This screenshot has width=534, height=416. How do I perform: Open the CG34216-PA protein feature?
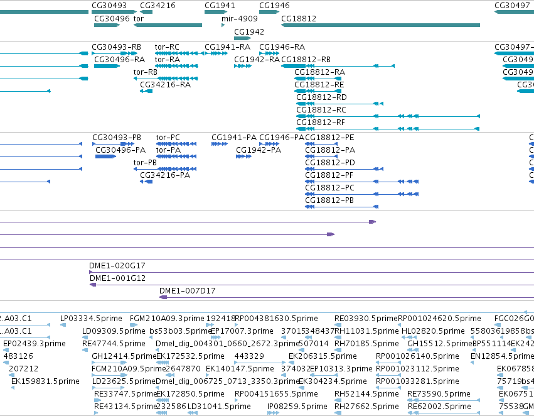tap(146, 182)
